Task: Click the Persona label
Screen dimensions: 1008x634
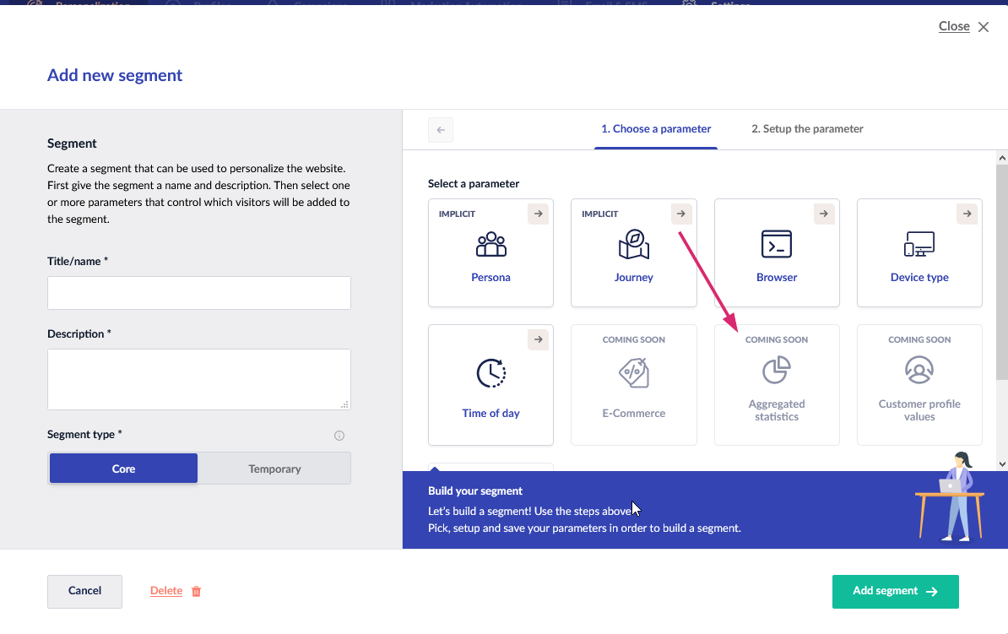Action: pyautogui.click(x=491, y=277)
